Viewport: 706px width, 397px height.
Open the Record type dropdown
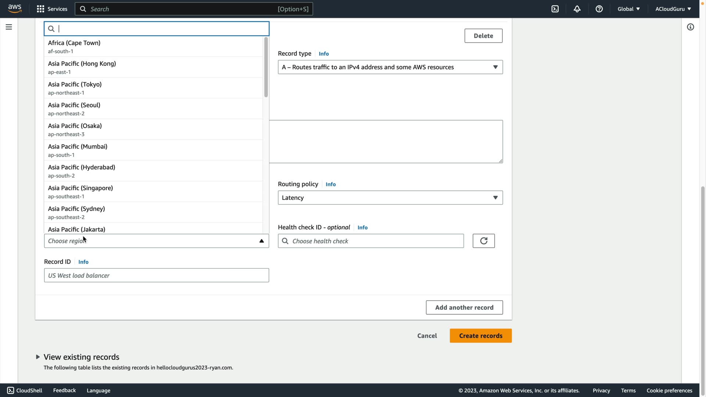point(390,67)
